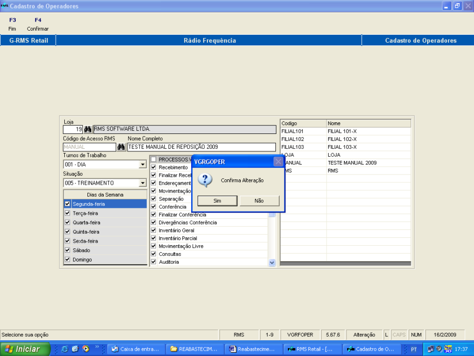Close the VGRGOPER confirmation dialog
Screen dimensions: 474x356
tap(278, 162)
